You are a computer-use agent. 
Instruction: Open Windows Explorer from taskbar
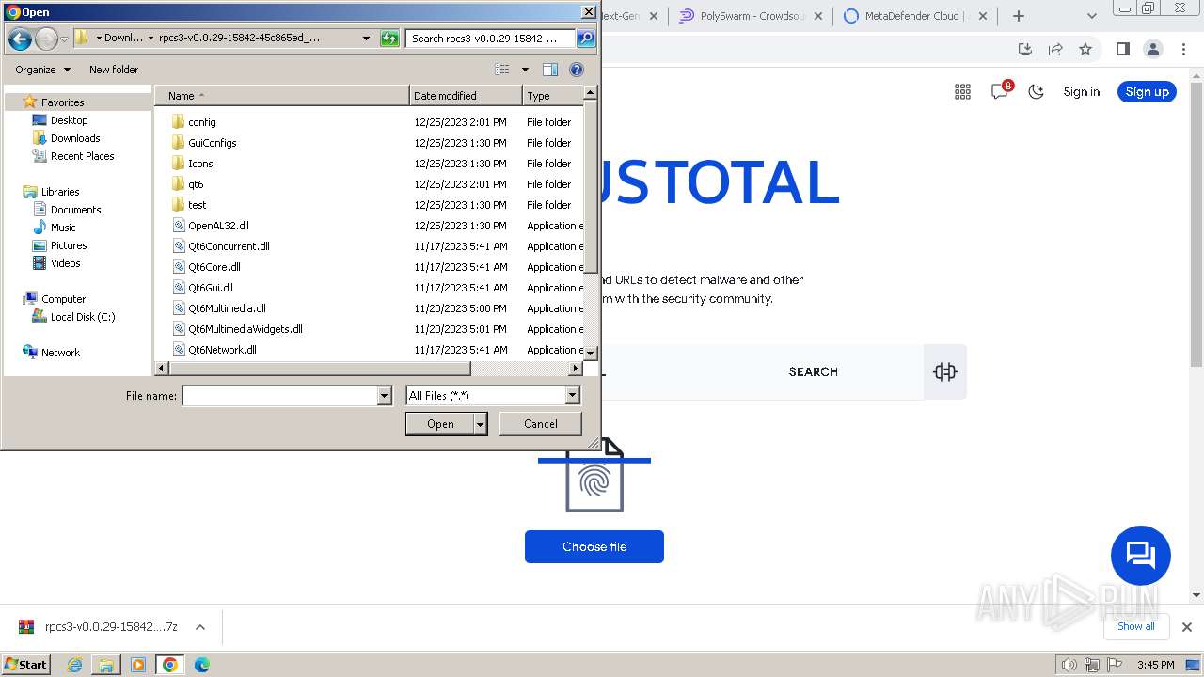tap(106, 665)
